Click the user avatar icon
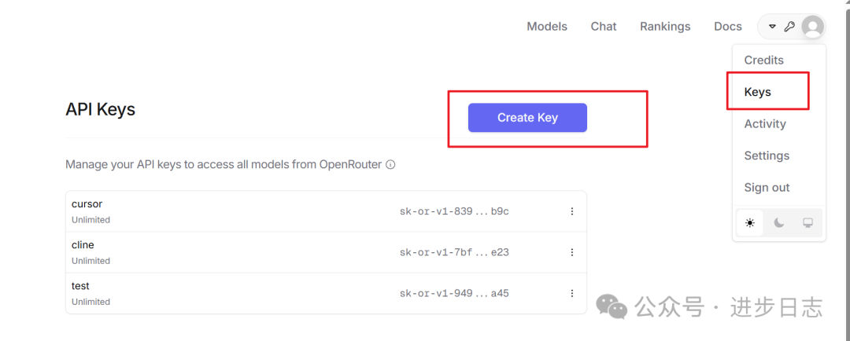Screen dimensions: 850x341 coord(812,27)
